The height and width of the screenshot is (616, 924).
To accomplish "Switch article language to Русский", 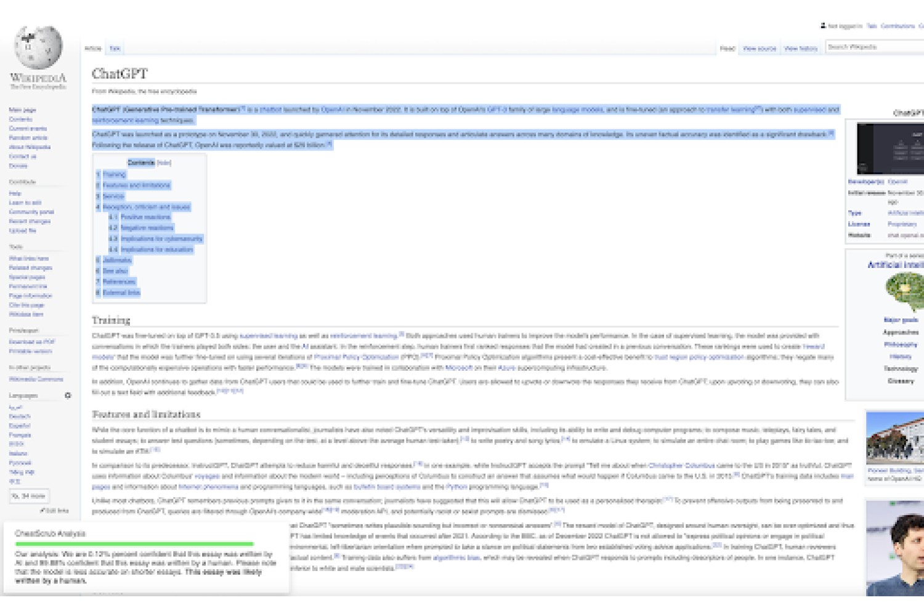I will click(x=20, y=463).
